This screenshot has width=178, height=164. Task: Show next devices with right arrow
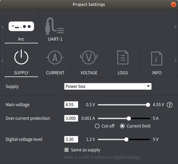click(176, 27)
